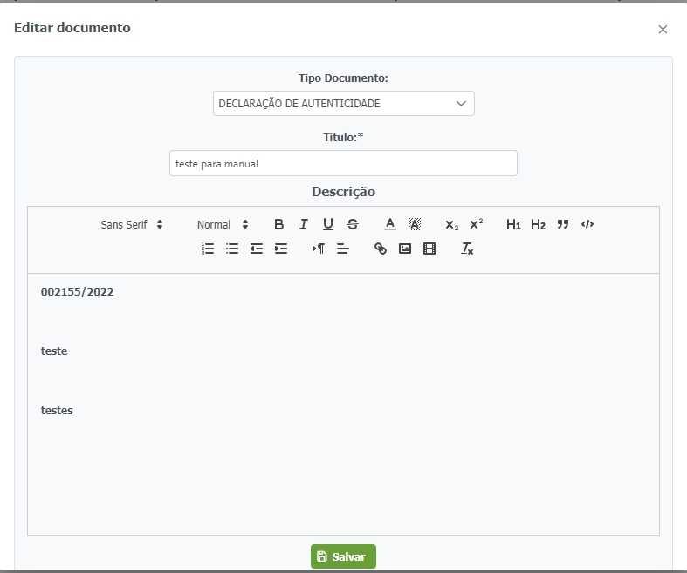Screen dimensions: 687x573
Task: Toggle italic text formatting
Action: 303,224
